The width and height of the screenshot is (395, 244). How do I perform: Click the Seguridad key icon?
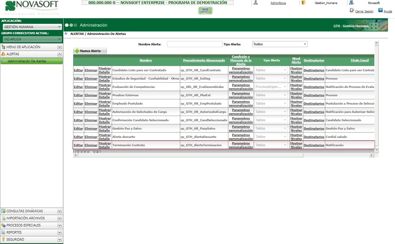pos(3,239)
